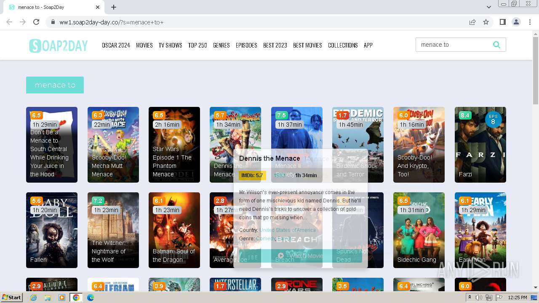Open Star Wars Phantom Menace poster
This screenshot has height=303, width=539.
click(174, 145)
